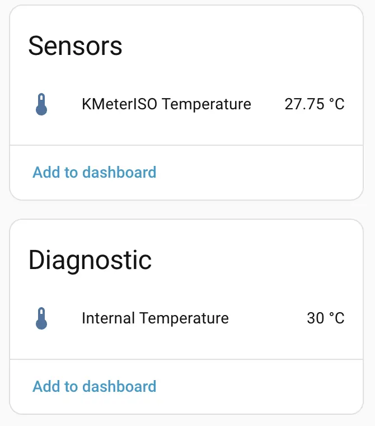Click the number 30 in the Diagnostic card
This screenshot has width=375, height=426.
click(316, 318)
